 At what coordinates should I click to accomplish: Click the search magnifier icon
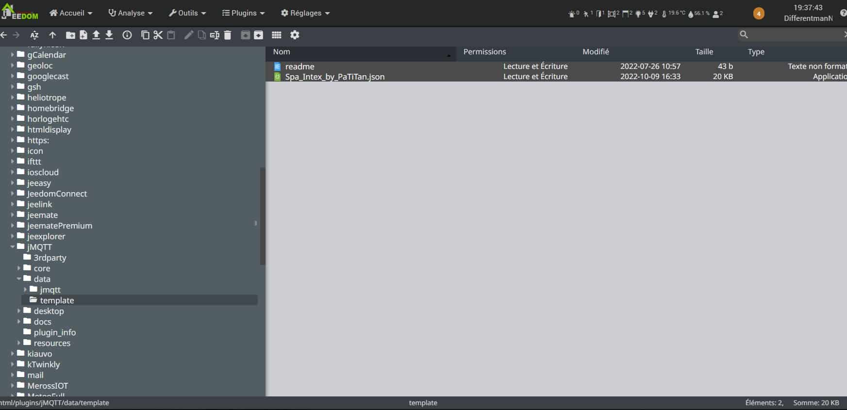click(744, 34)
